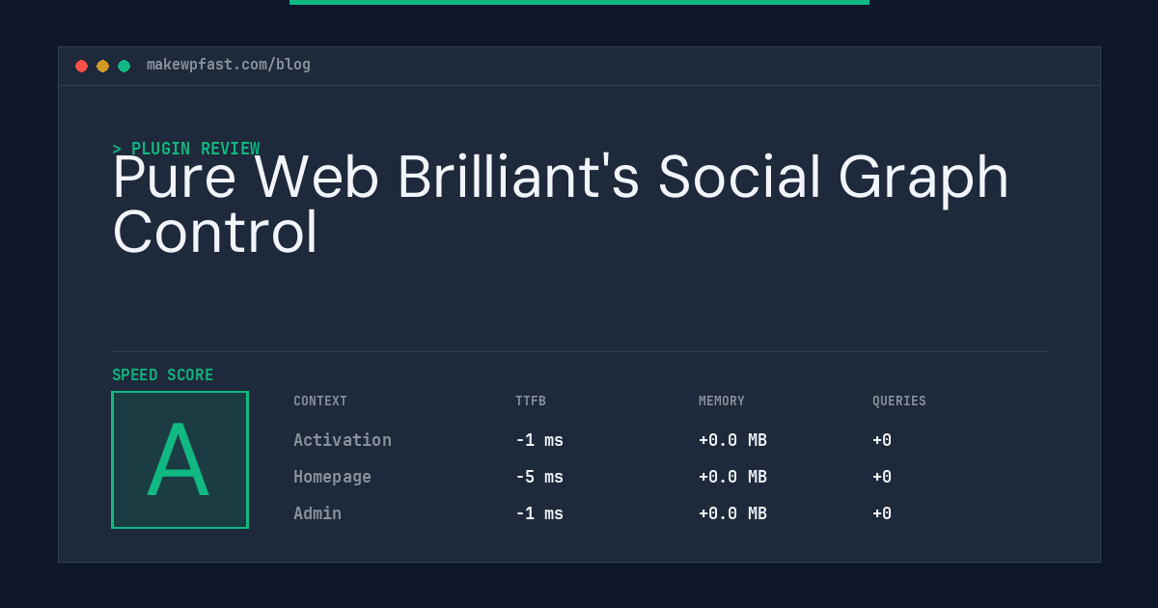Screen dimensions: 1158x608
Task: Click the TTFB column header
Action: pyautogui.click(x=531, y=401)
